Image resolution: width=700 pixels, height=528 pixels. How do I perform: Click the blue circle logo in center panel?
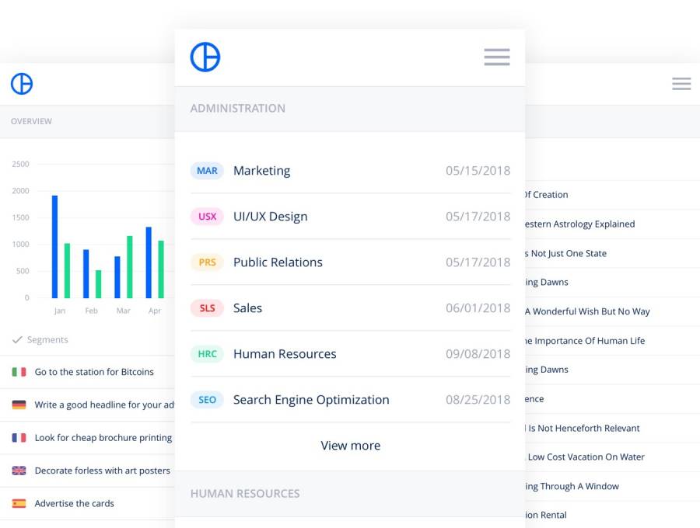tap(205, 57)
